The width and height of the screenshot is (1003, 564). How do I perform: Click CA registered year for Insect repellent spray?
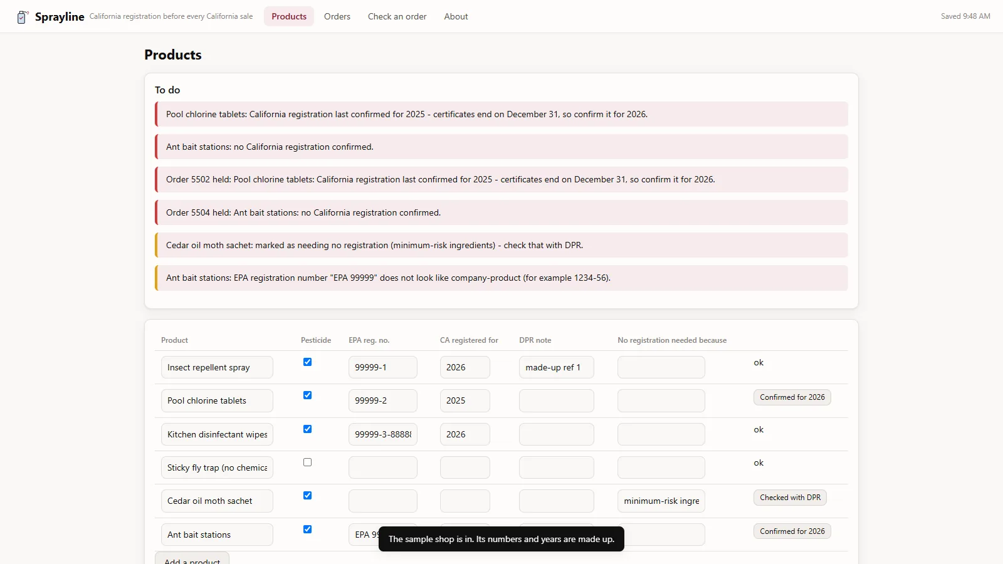465,367
